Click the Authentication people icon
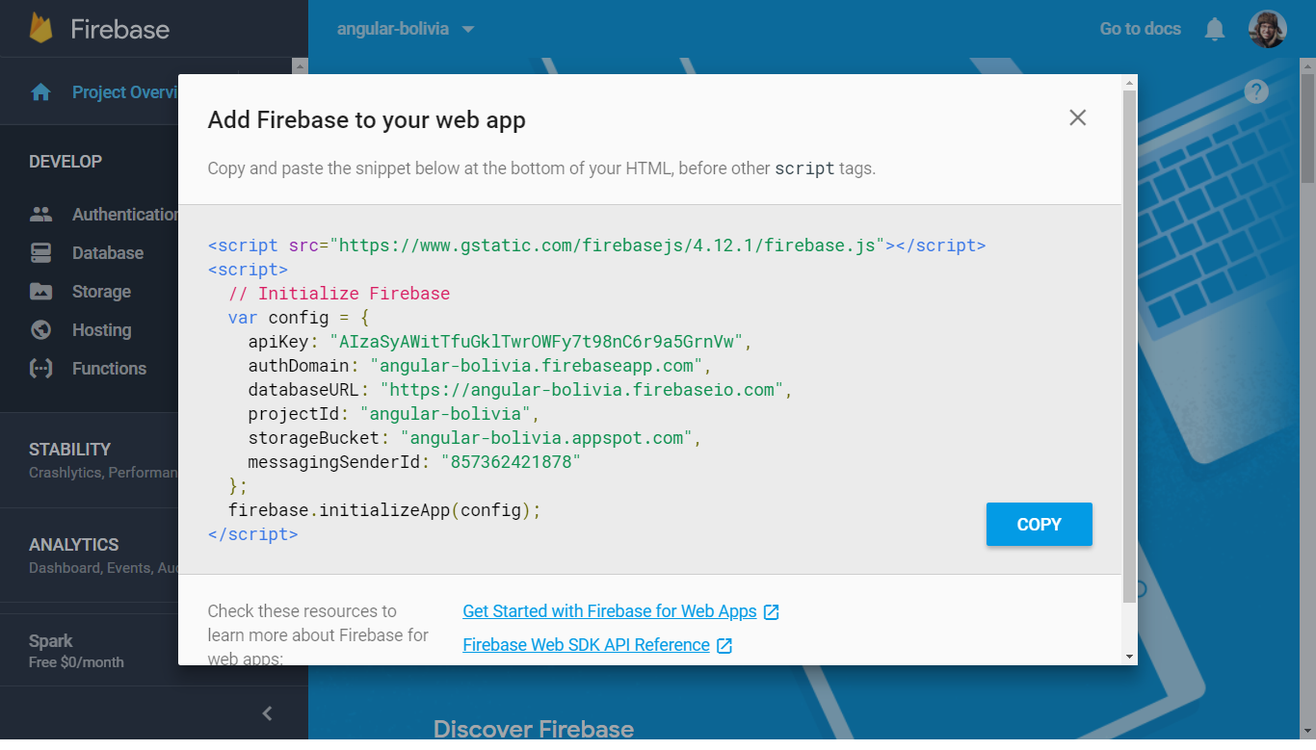The width and height of the screenshot is (1316, 750). (x=40, y=215)
